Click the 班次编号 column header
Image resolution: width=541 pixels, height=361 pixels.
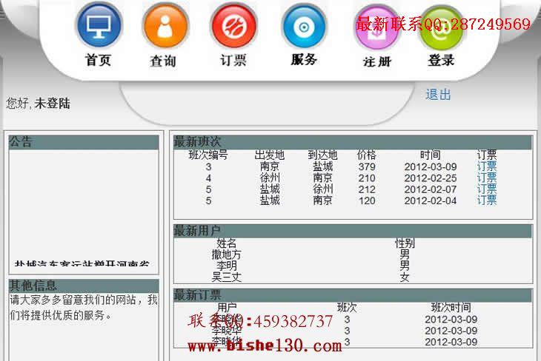coord(208,155)
